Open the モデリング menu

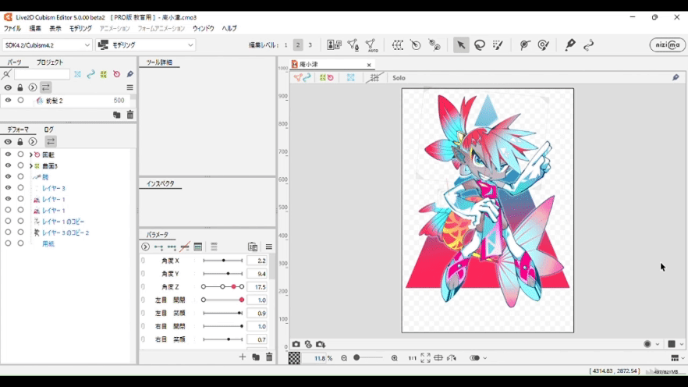[80, 29]
